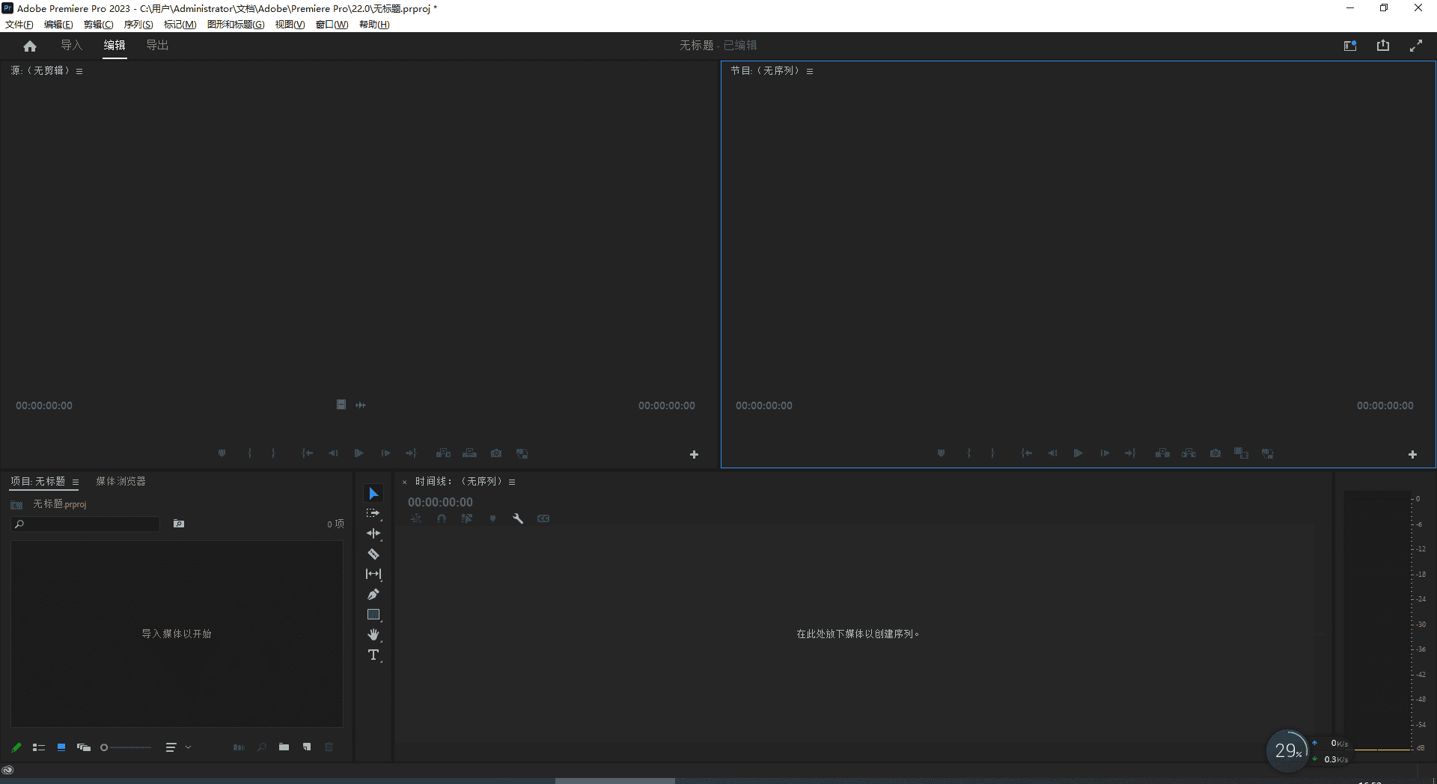Image resolution: width=1437 pixels, height=784 pixels.
Task: Open 窗口(W) menu
Action: (x=332, y=25)
